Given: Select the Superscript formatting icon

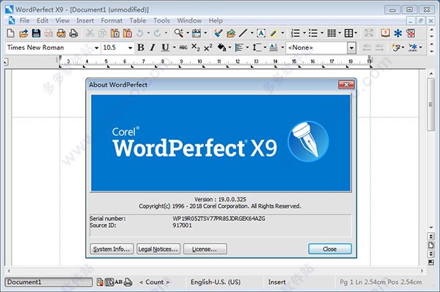Looking at the screenshot, I should [208, 48].
